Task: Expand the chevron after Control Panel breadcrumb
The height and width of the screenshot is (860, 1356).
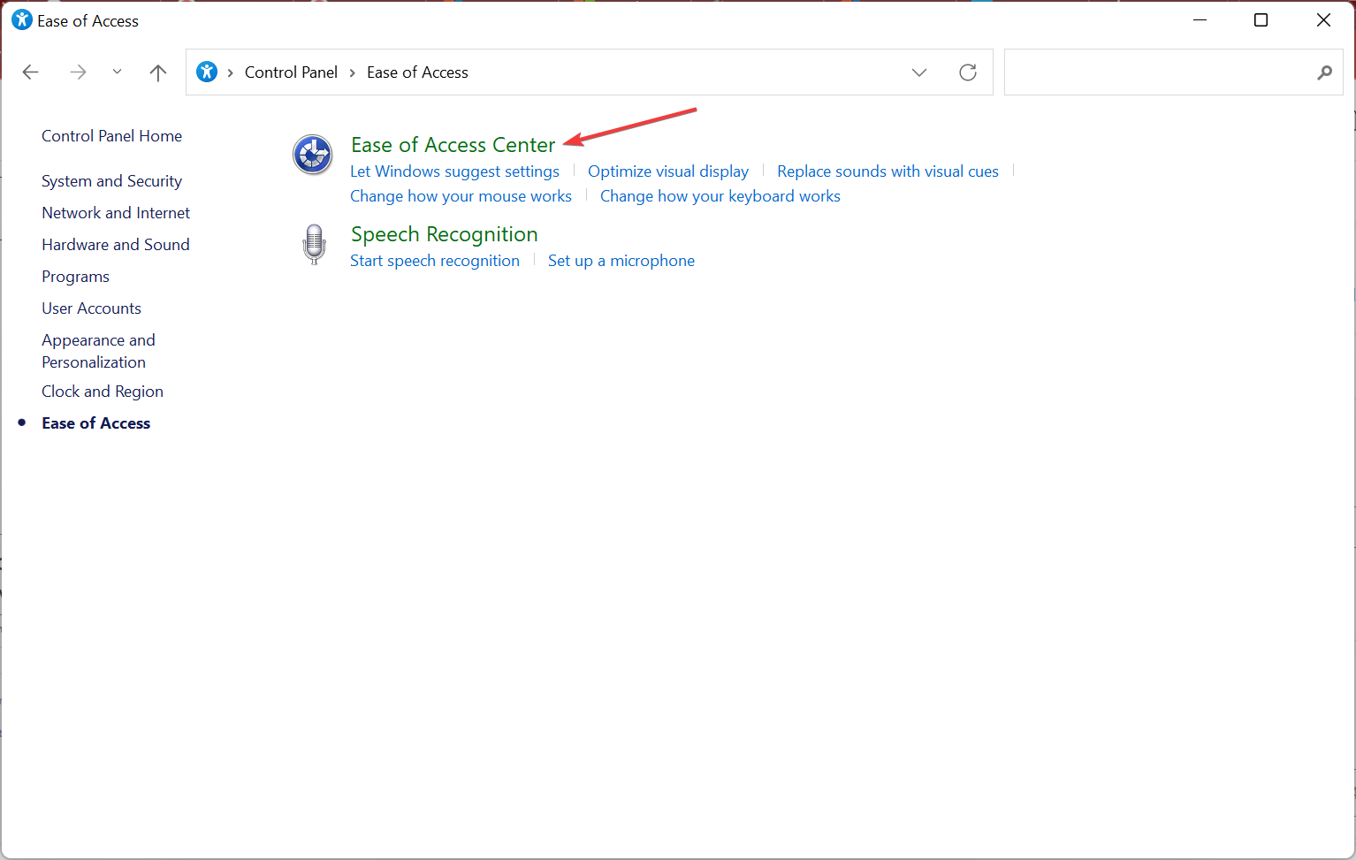Action: coord(352,72)
